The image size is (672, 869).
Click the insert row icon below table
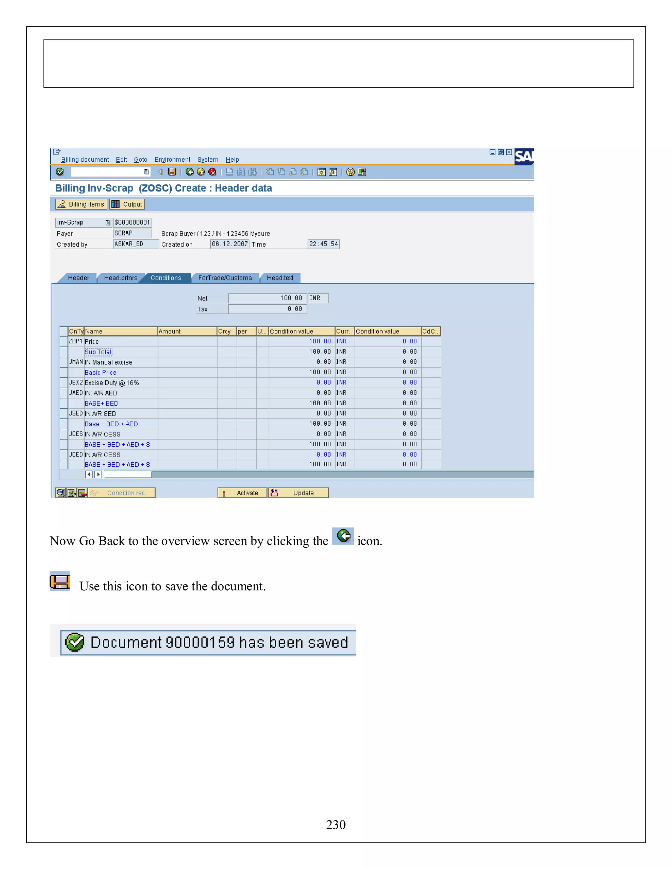(x=72, y=493)
